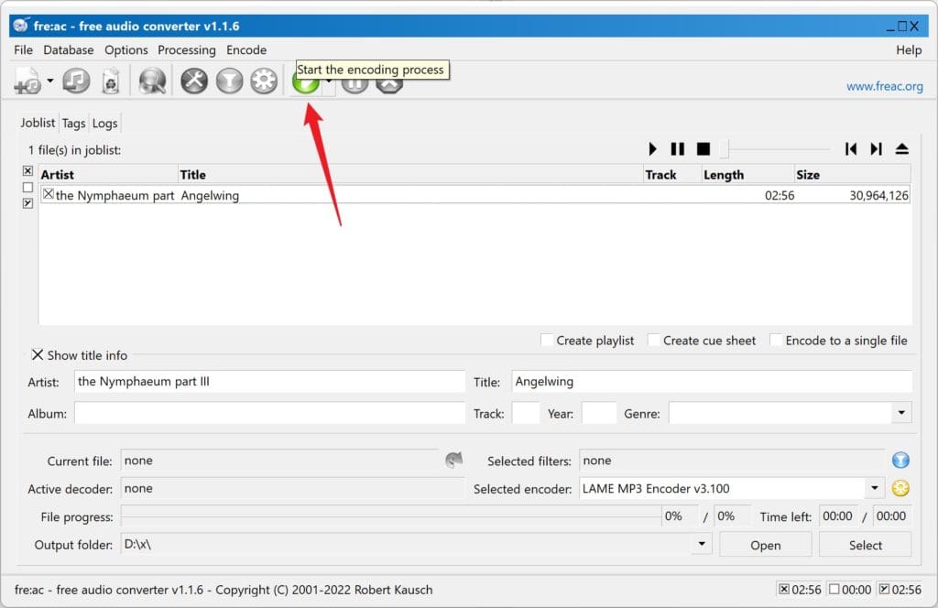Switch to the Logs tab
938x608 pixels.
(x=104, y=123)
